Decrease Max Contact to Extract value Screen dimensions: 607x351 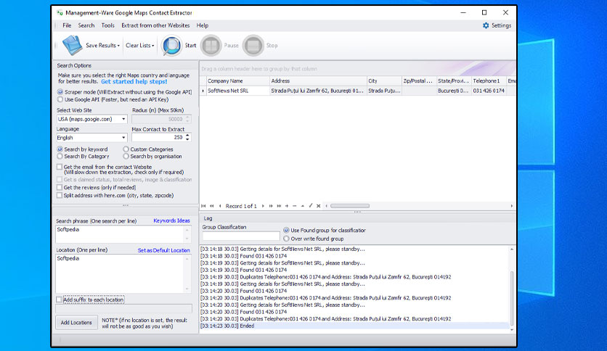click(188, 139)
